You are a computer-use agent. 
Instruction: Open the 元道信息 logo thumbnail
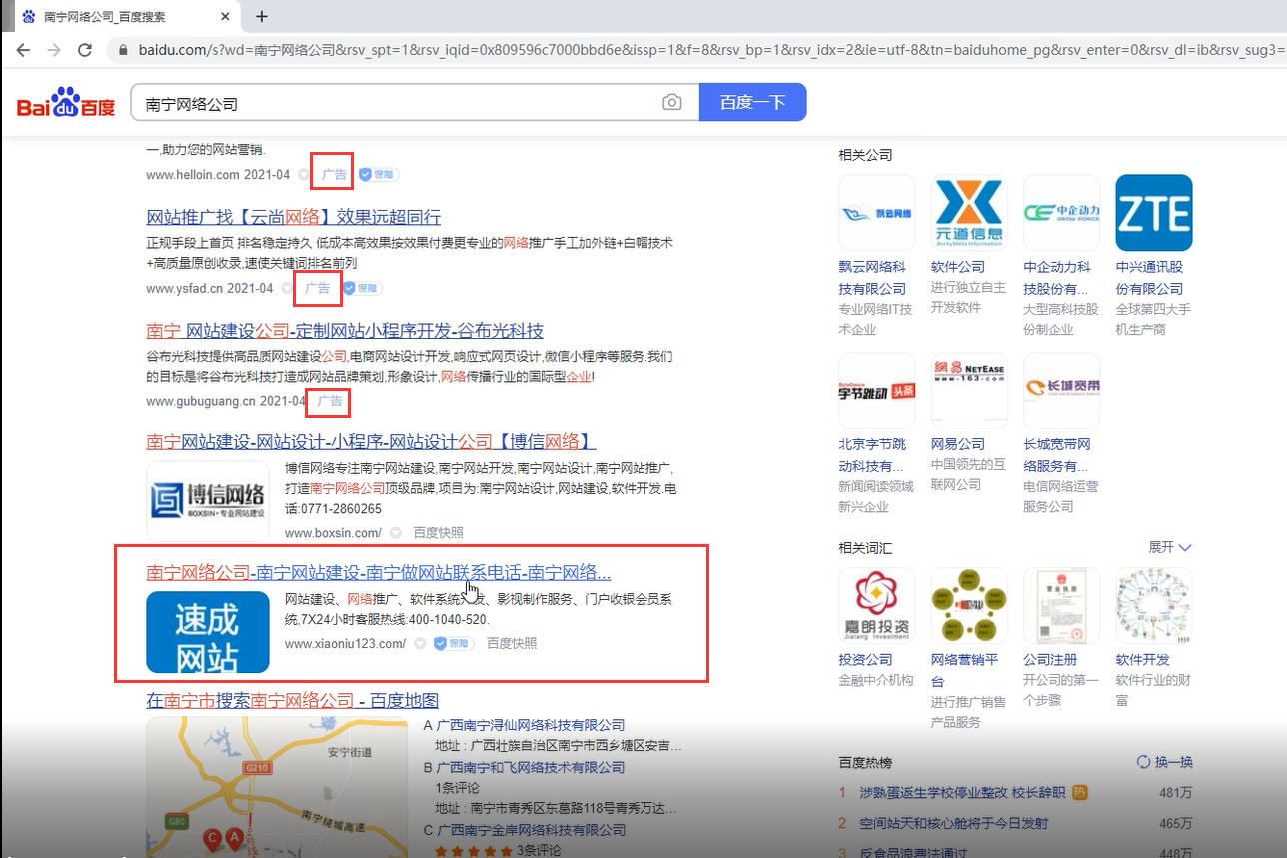pyautogui.click(x=969, y=213)
